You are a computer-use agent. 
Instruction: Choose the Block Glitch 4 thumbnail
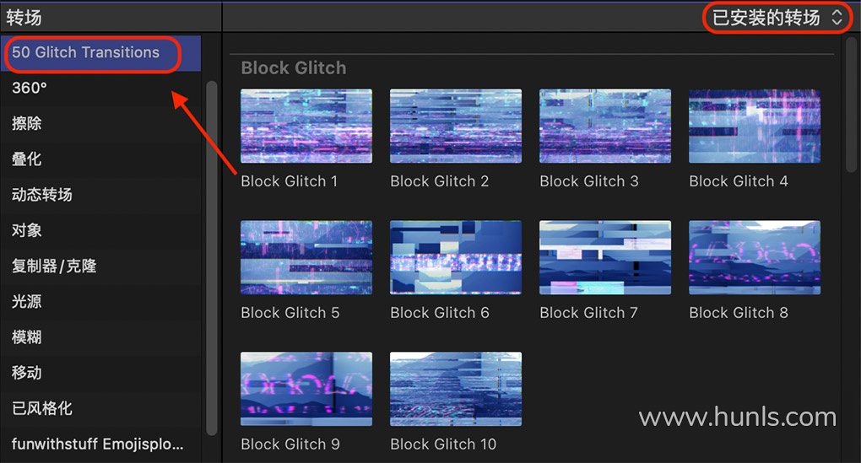(x=755, y=127)
